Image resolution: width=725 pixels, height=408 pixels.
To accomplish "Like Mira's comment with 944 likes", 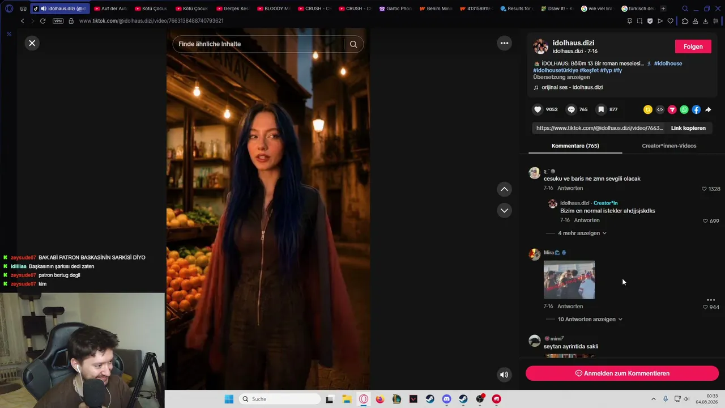I will (x=705, y=307).
